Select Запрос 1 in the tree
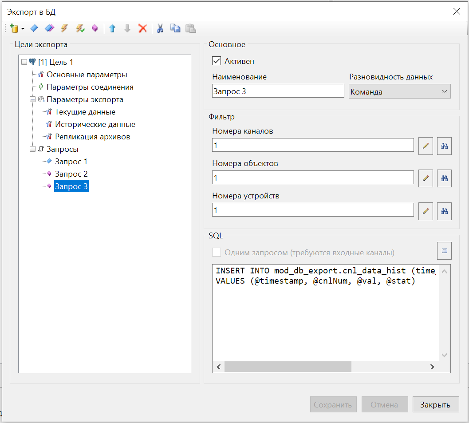 point(71,162)
